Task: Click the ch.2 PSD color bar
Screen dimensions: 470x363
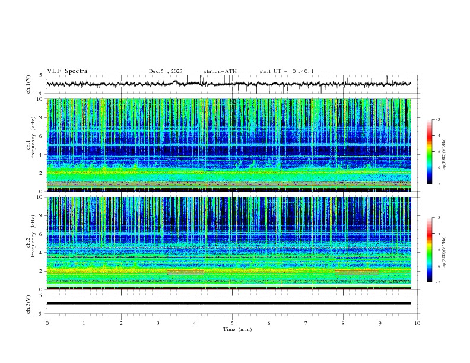Action: click(429, 250)
